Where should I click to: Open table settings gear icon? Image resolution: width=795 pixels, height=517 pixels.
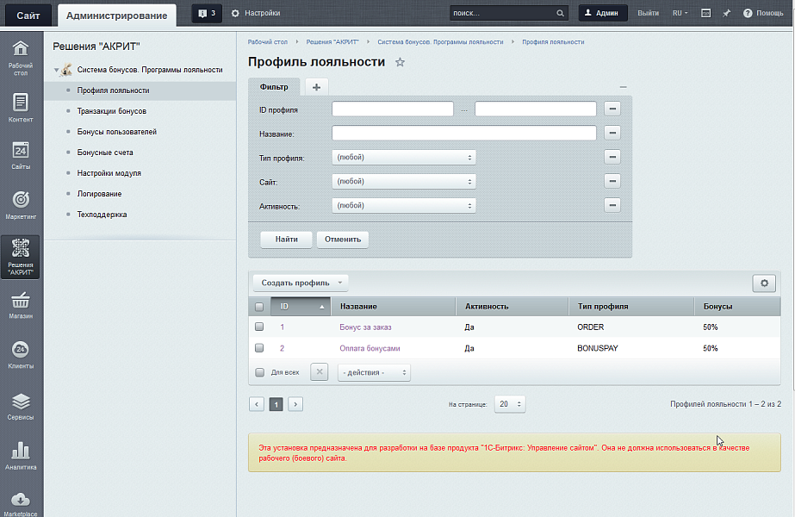pyautogui.click(x=764, y=283)
